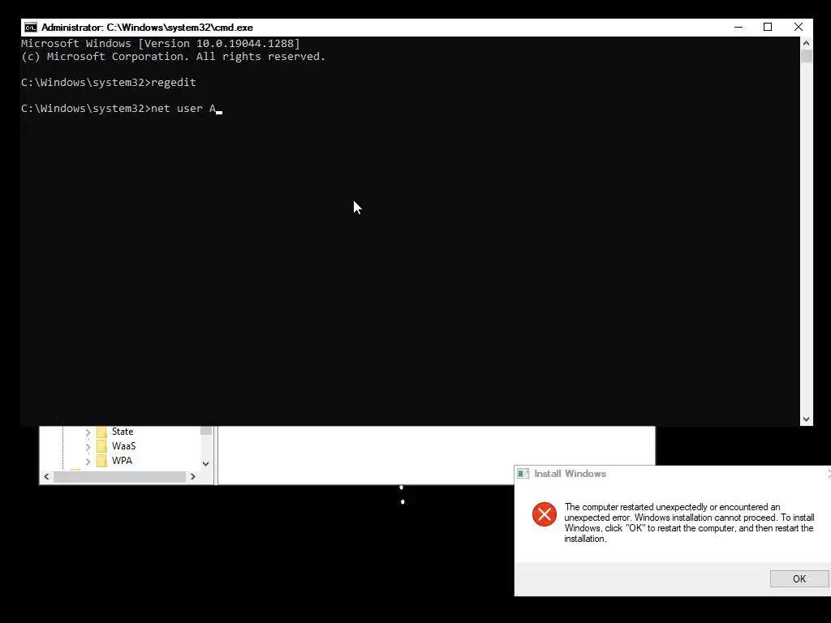The height and width of the screenshot is (623, 831).
Task: Click the registry tree horizontal scrollbar thumb
Action: point(120,477)
